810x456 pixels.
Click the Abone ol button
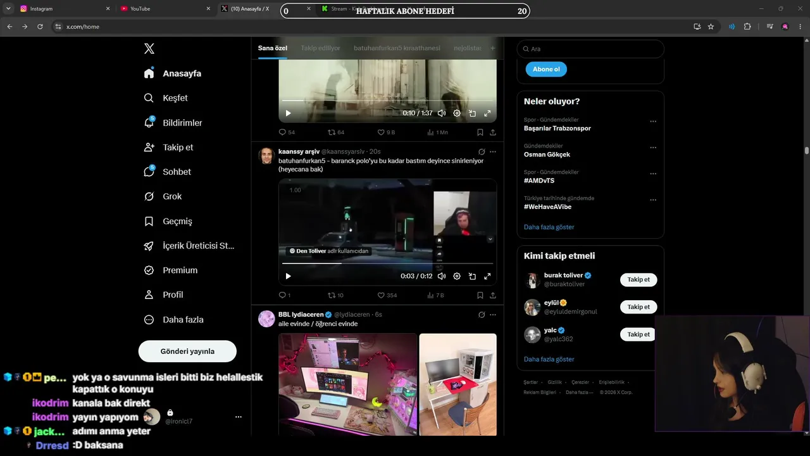546,69
